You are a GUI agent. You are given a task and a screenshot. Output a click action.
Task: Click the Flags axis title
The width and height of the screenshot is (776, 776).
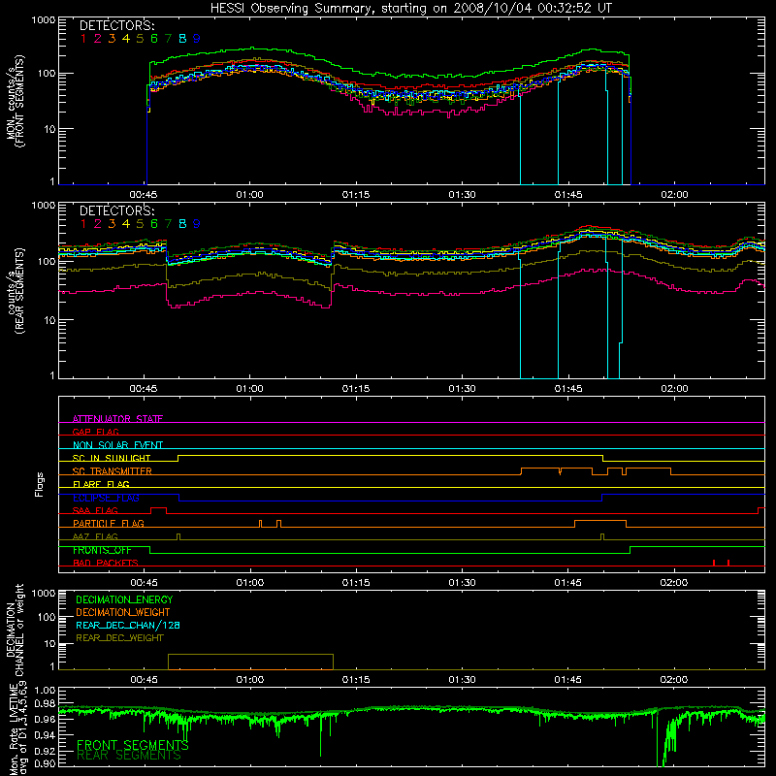pyautogui.click(x=40, y=484)
